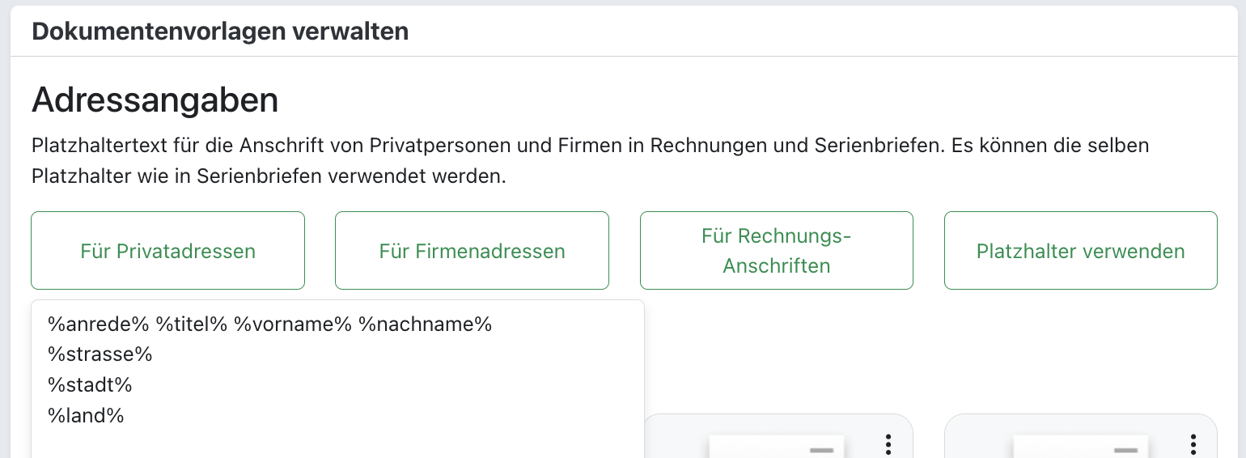The image size is (1246, 458).
Task: Click the Für Privatadressen button
Action: 167,251
